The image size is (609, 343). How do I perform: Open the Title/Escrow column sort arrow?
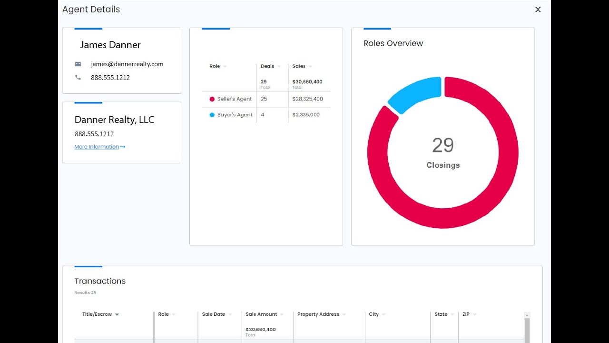click(117, 314)
